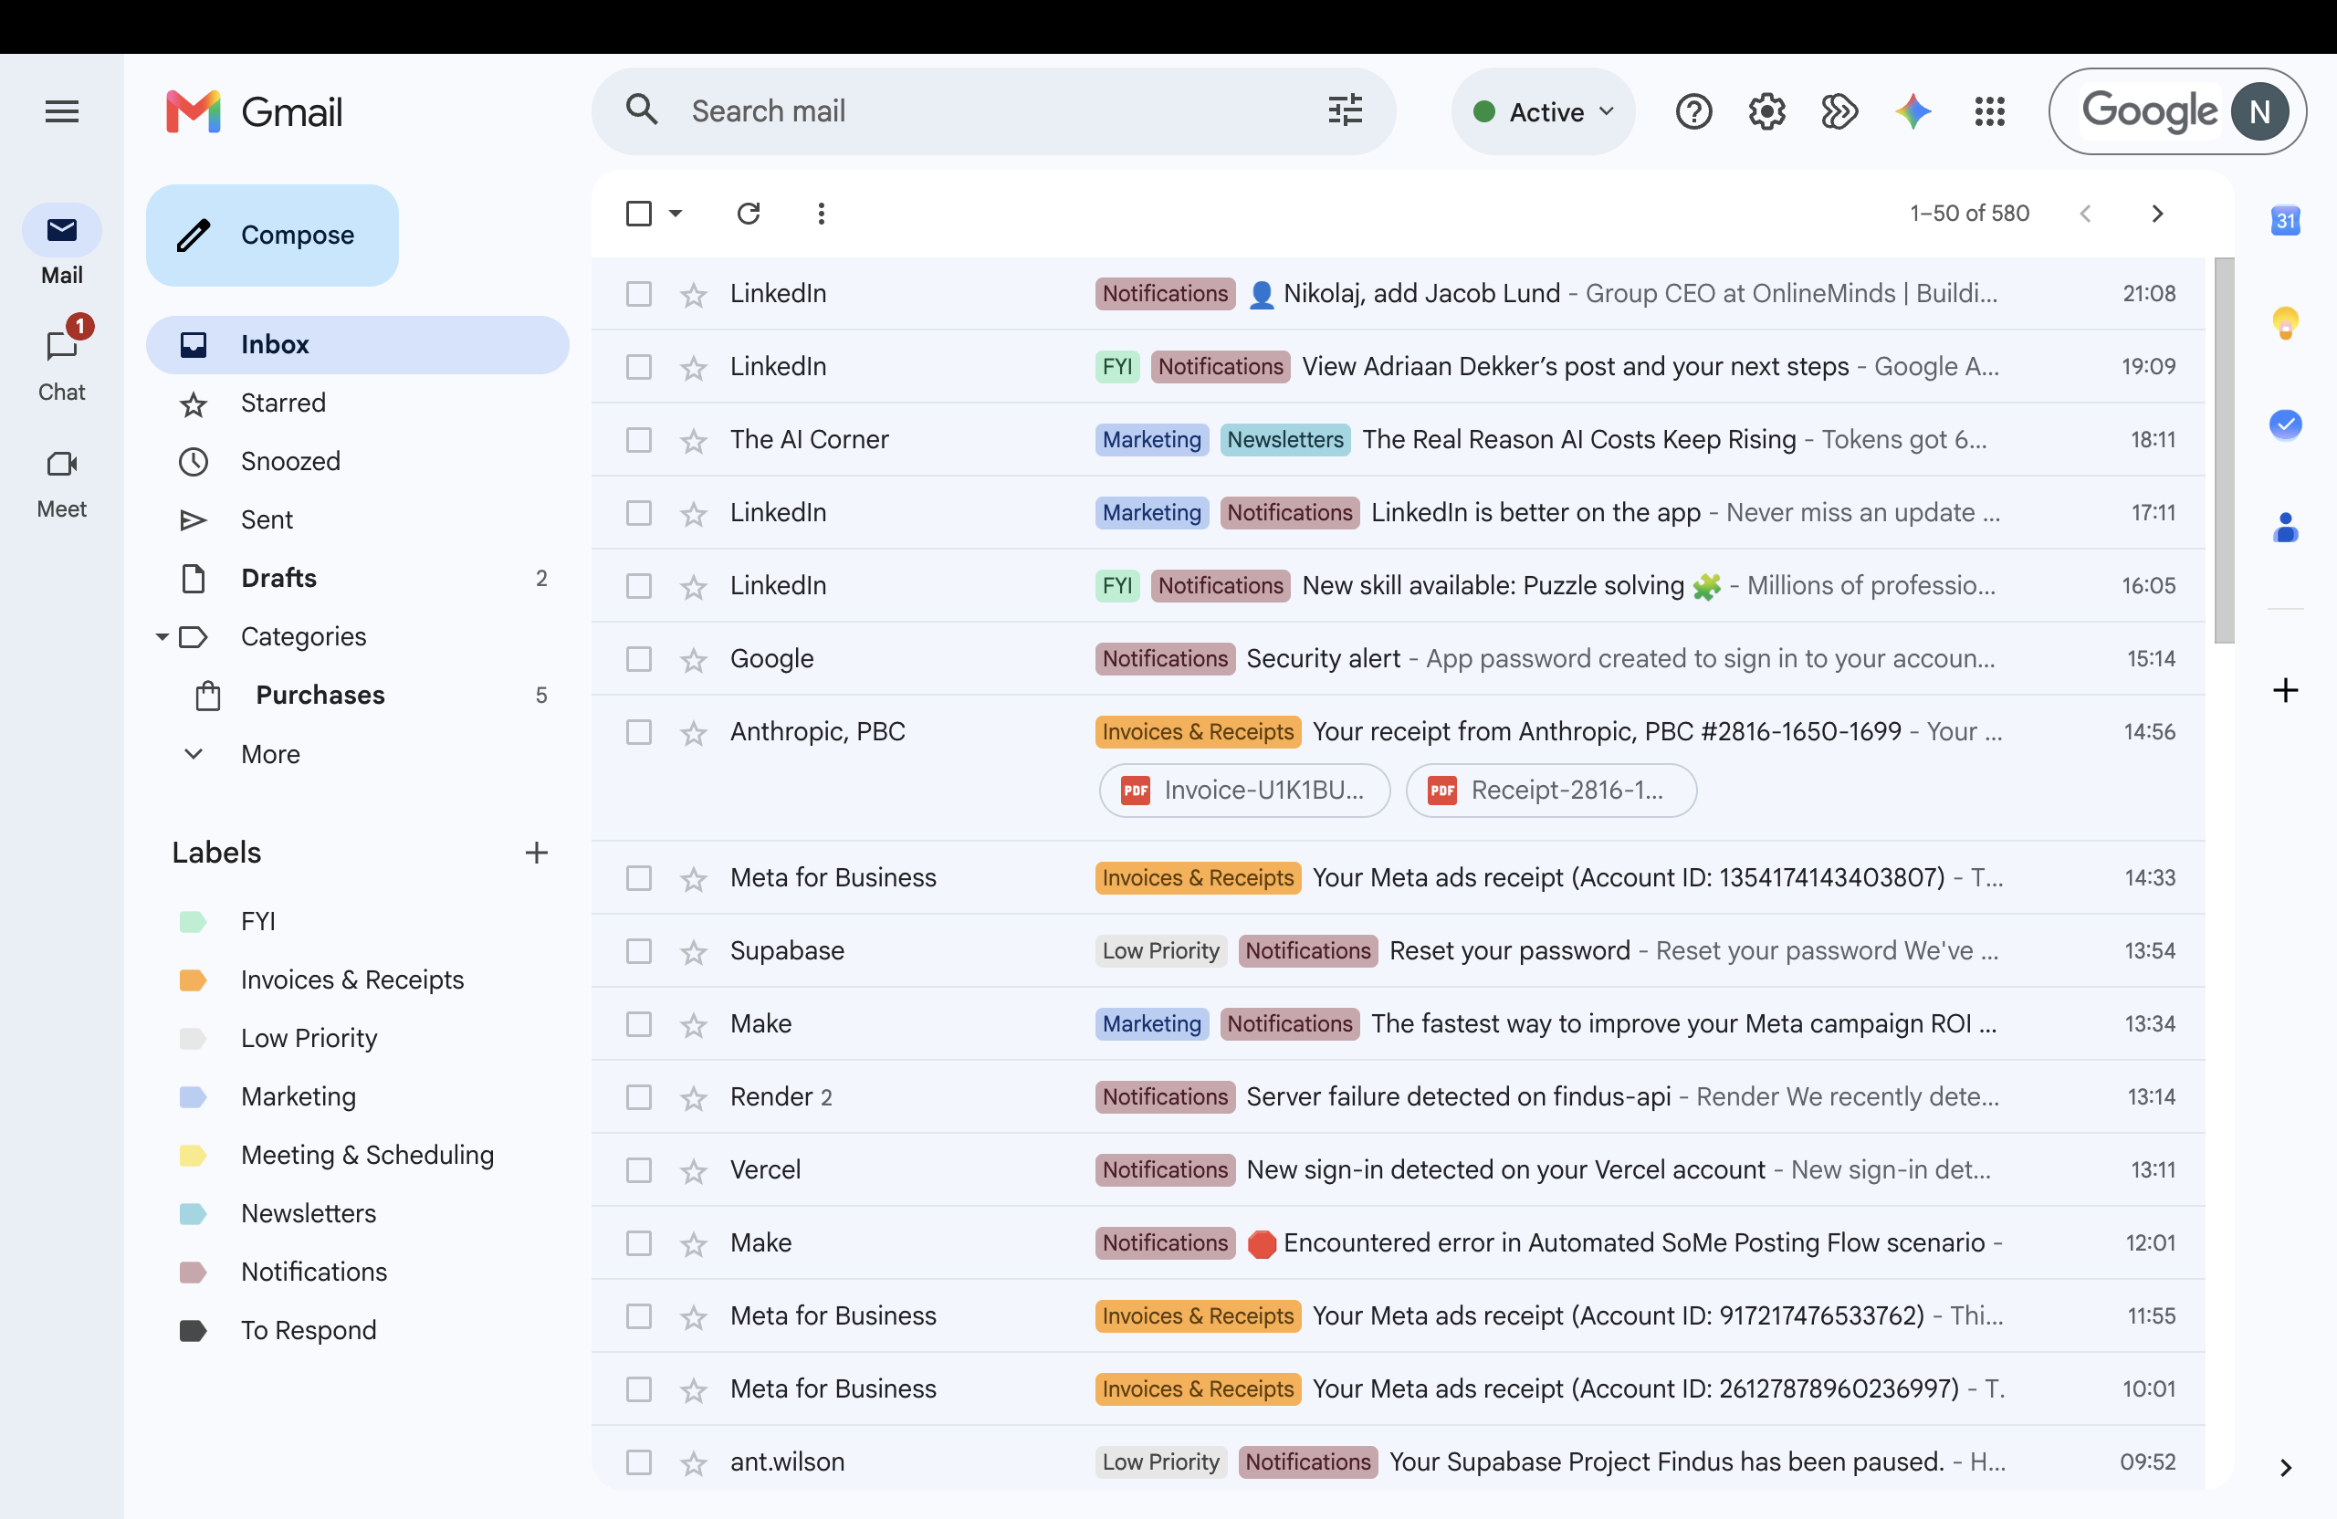The width and height of the screenshot is (2337, 1519).
Task: Star the Render server failure email
Action: tap(693, 1098)
